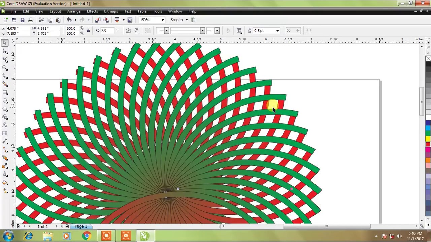Screen dimensions: 431x242
Task: Select the Polygon tool
Action: tap(5, 109)
